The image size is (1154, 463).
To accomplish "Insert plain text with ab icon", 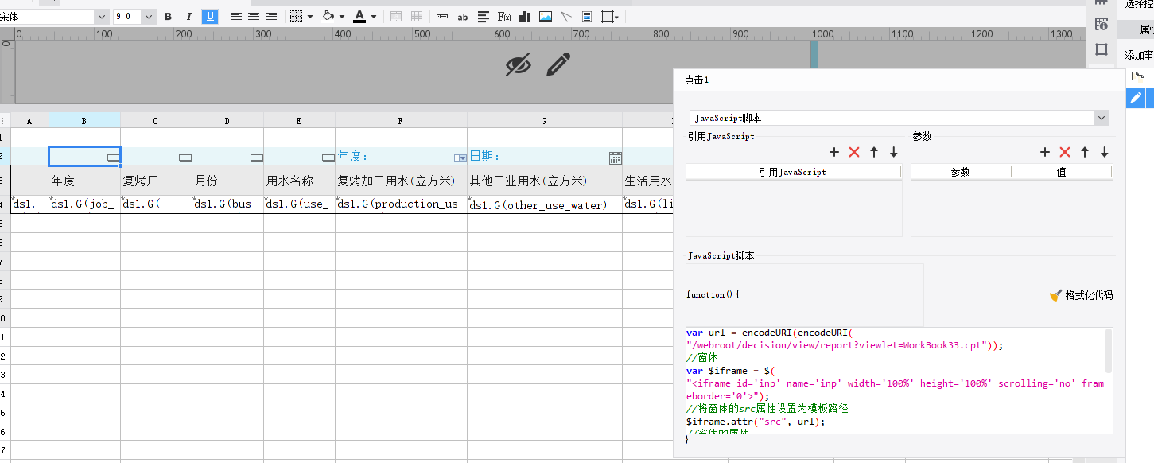I will pos(463,17).
